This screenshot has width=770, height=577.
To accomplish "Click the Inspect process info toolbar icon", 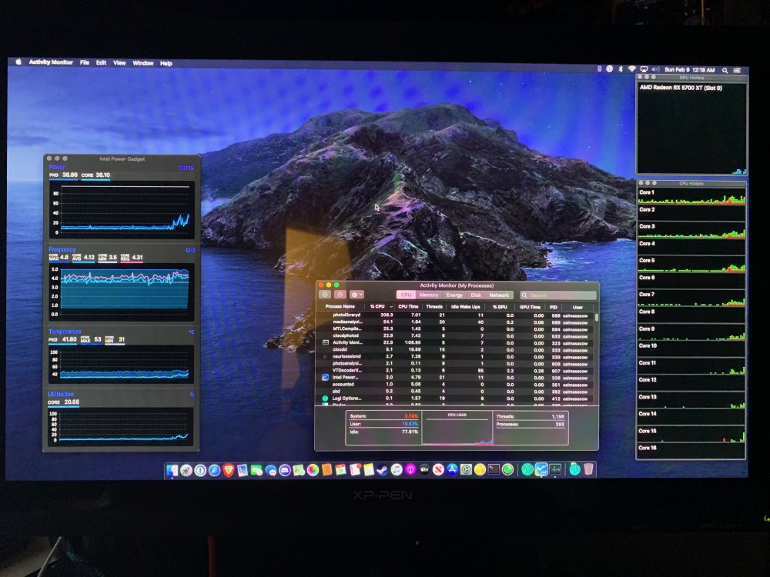I will pyautogui.click(x=340, y=295).
